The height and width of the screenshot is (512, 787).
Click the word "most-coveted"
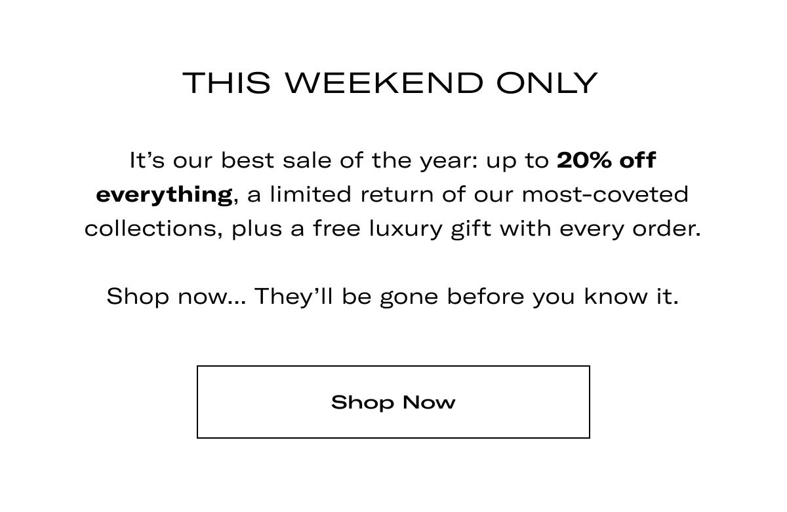(605, 194)
